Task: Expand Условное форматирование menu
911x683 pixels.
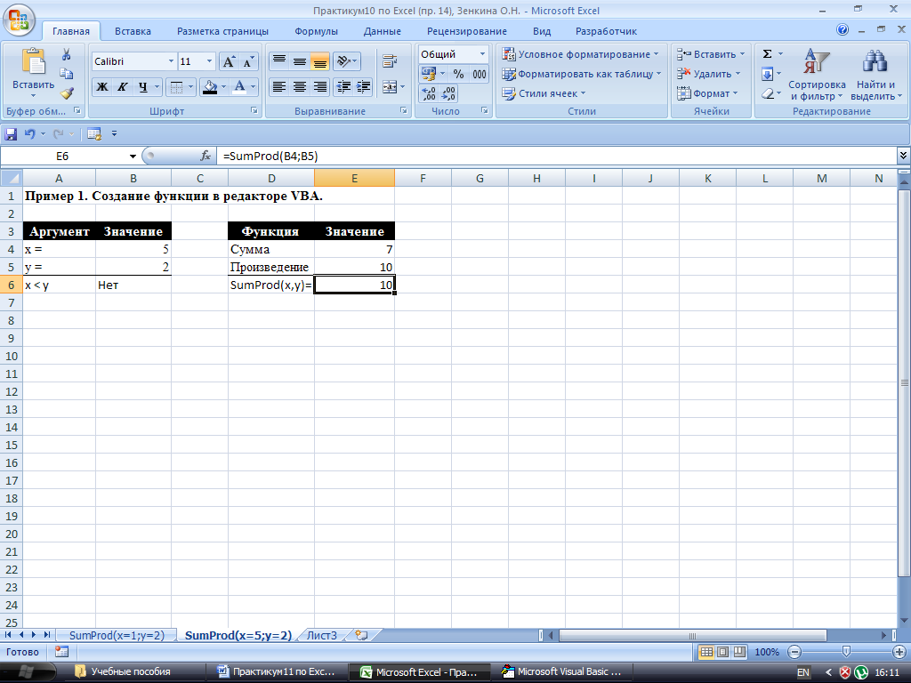Action: coord(582,54)
